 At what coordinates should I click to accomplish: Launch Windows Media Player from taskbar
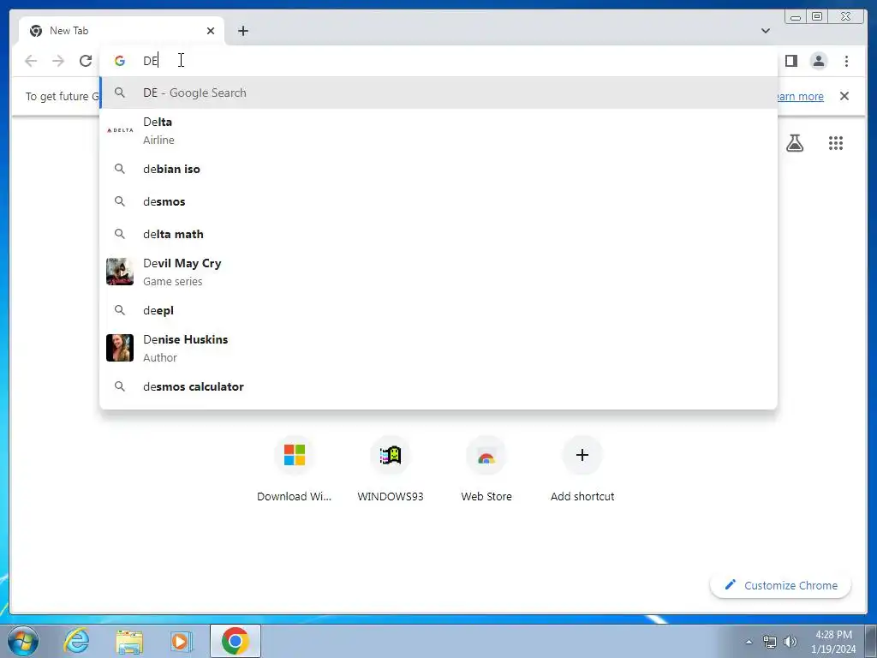[181, 641]
